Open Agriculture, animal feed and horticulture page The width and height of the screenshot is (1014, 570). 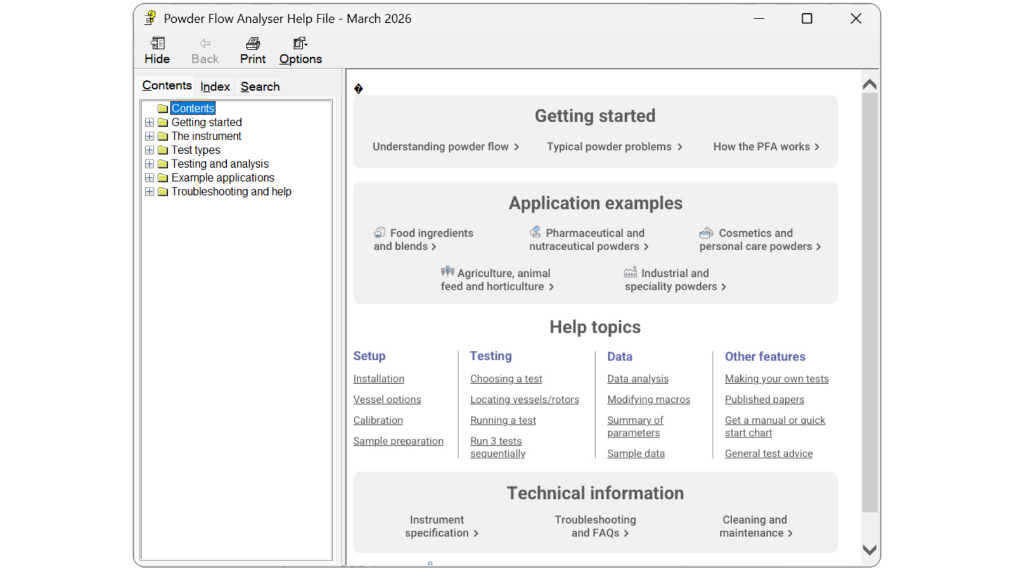pos(497,279)
